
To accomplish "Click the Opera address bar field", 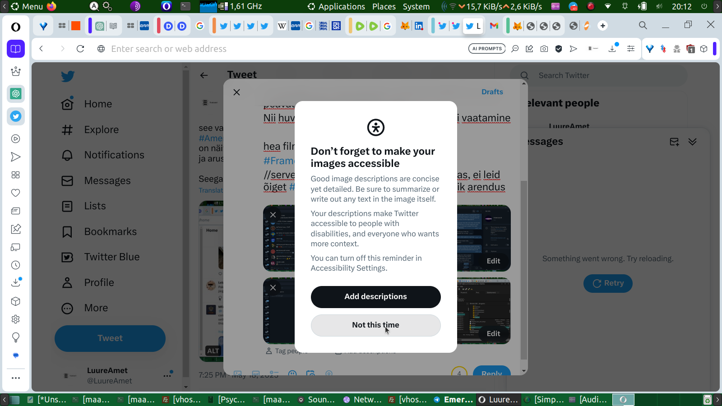I will [284, 49].
